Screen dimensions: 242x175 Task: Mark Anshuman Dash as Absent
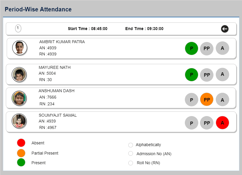(x=222, y=99)
